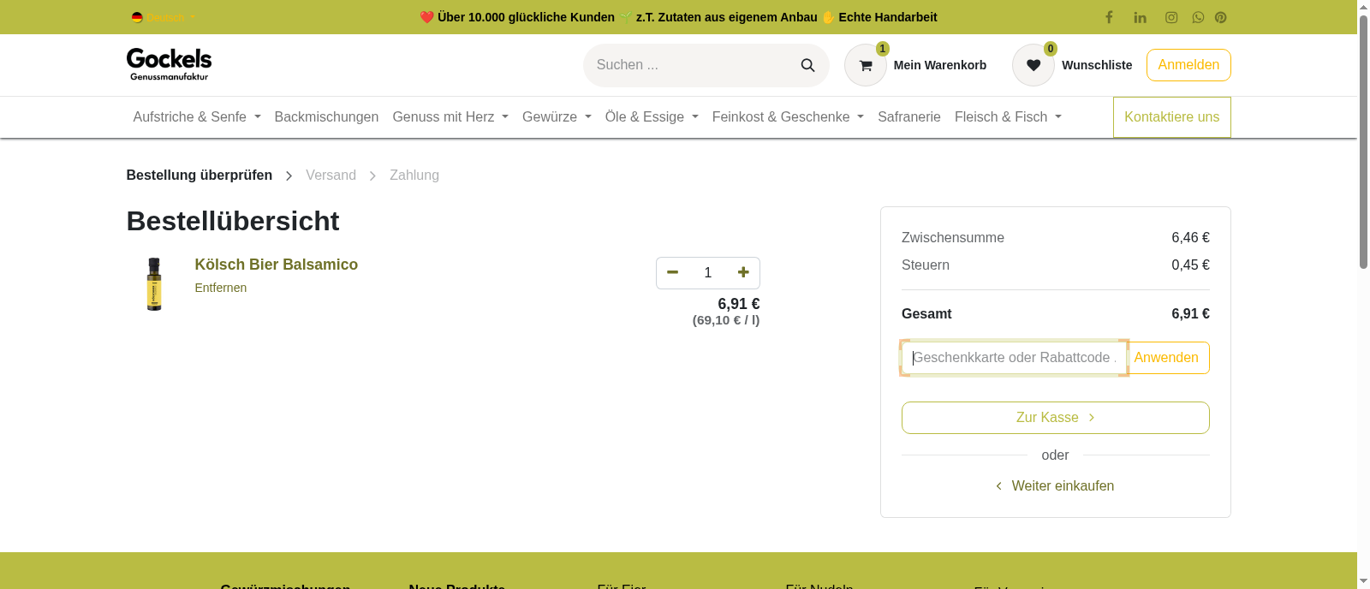Click the quantity value field

[708, 272]
